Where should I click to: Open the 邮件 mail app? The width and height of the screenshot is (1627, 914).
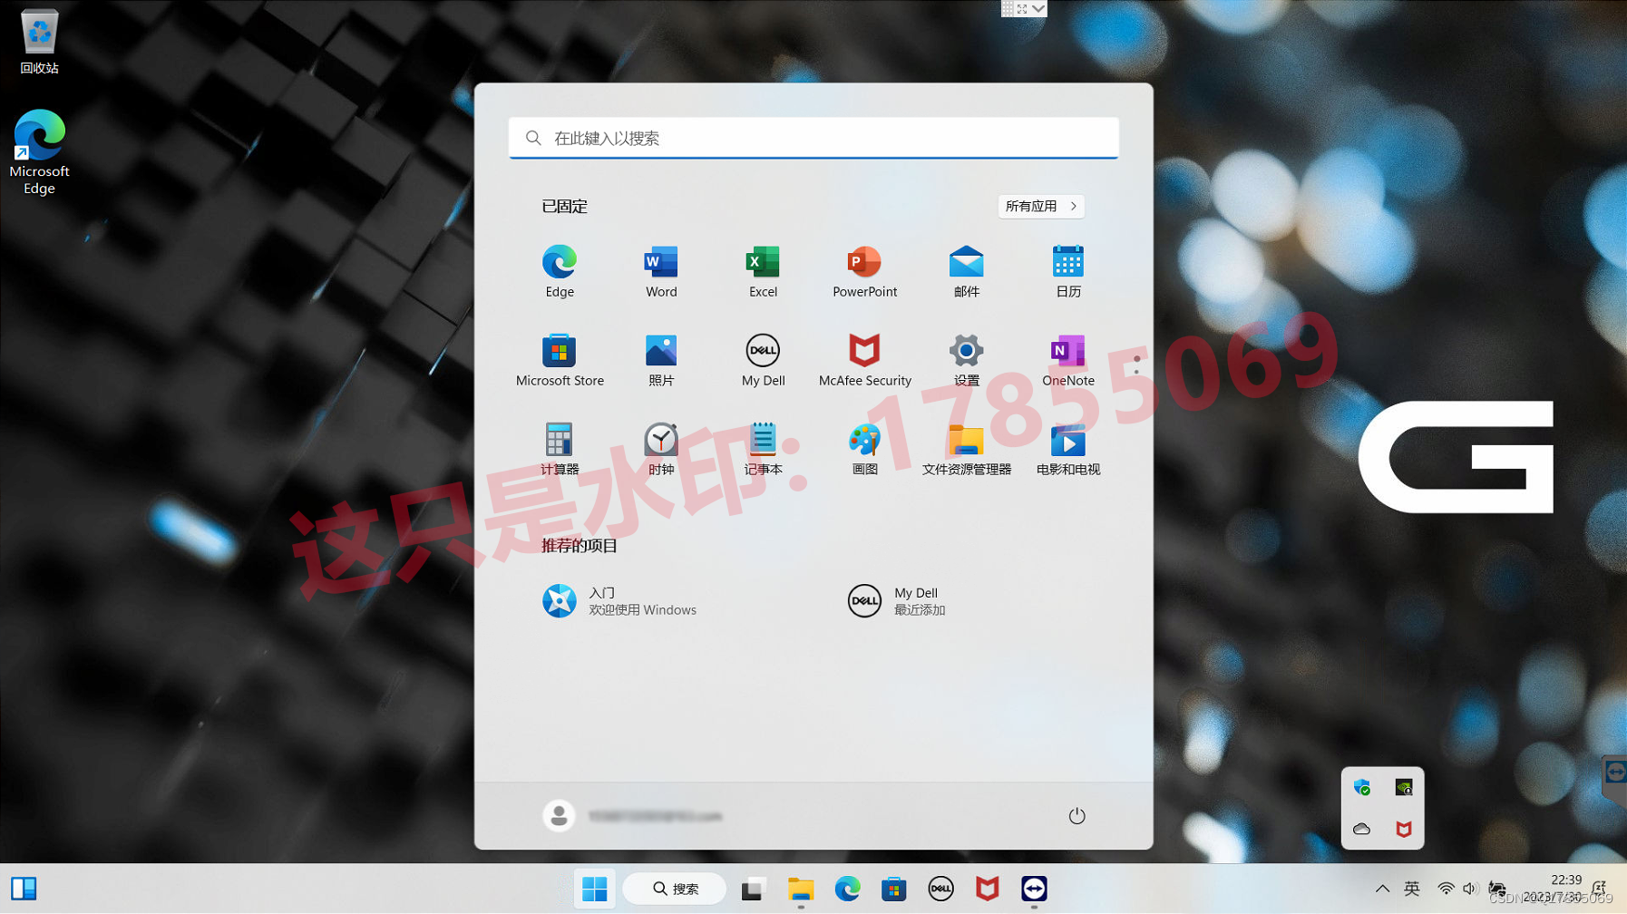(x=966, y=271)
